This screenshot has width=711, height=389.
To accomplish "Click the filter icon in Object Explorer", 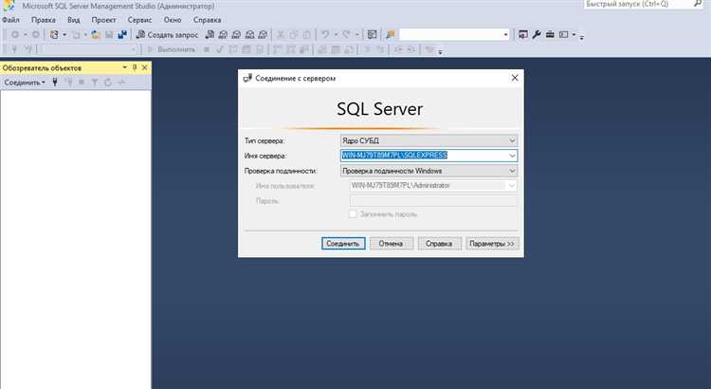I will pyautogui.click(x=95, y=83).
